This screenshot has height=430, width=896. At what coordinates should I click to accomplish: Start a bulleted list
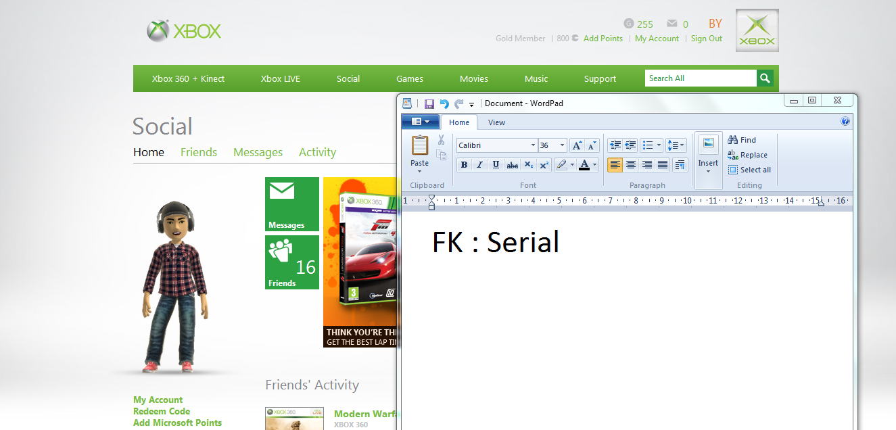(648, 145)
